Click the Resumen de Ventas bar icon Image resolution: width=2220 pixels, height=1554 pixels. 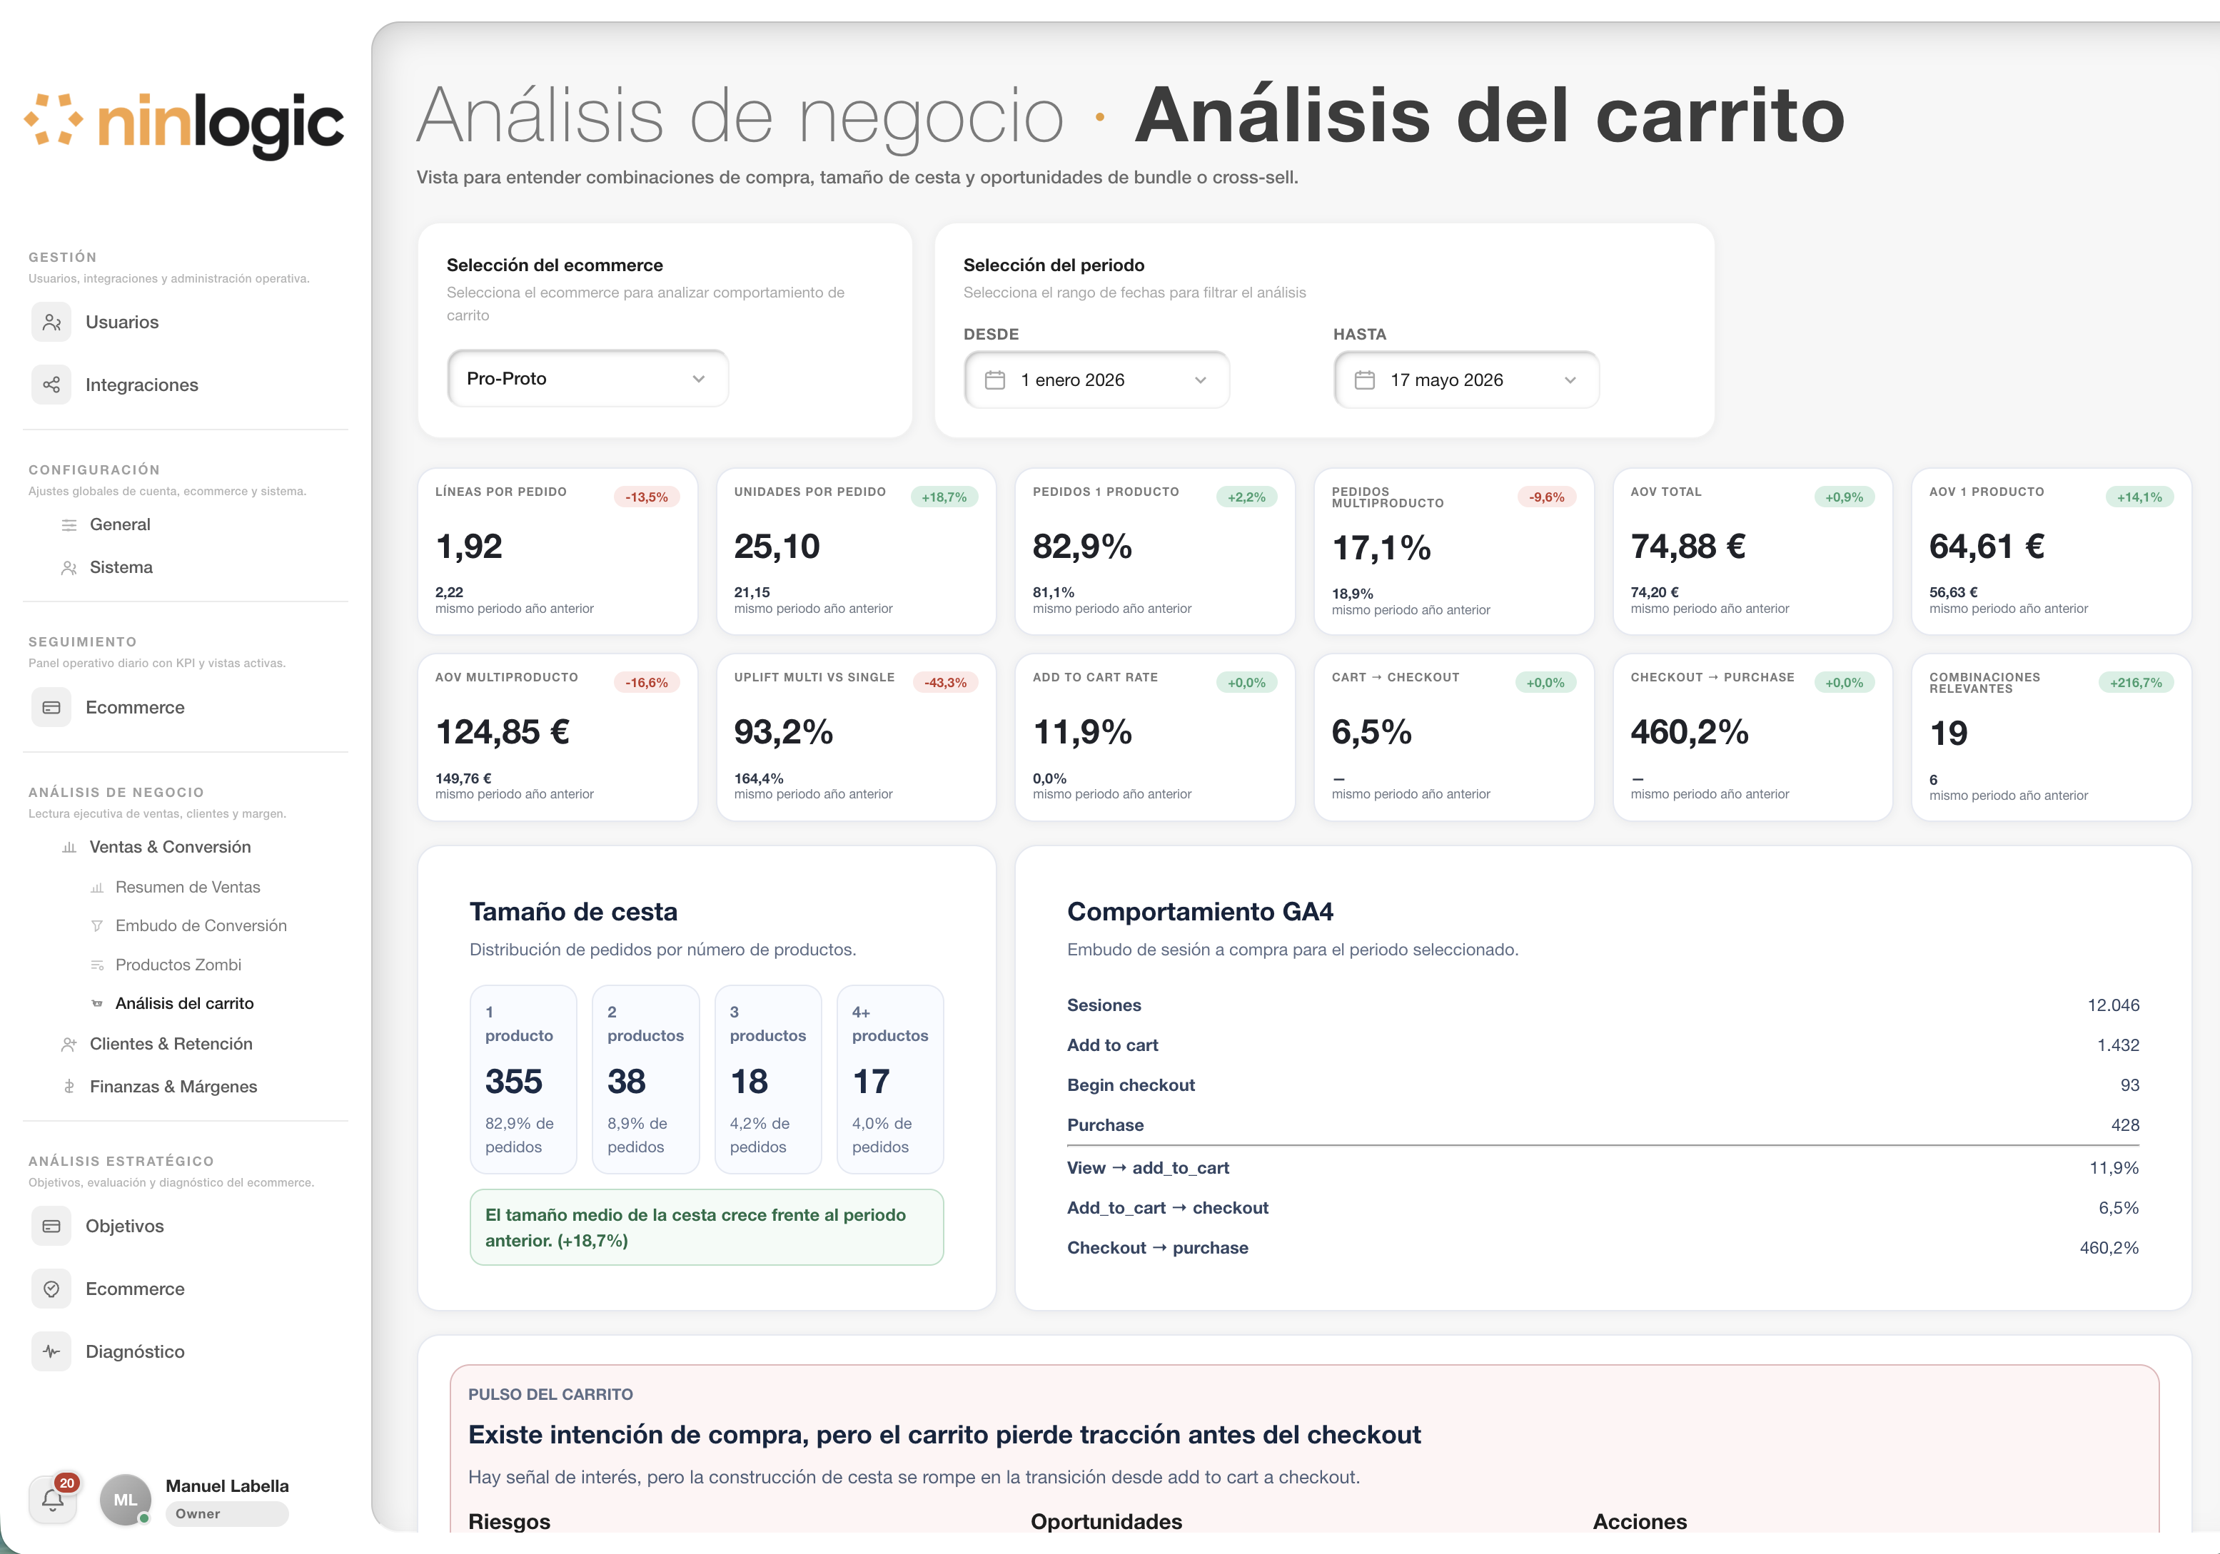[96, 887]
